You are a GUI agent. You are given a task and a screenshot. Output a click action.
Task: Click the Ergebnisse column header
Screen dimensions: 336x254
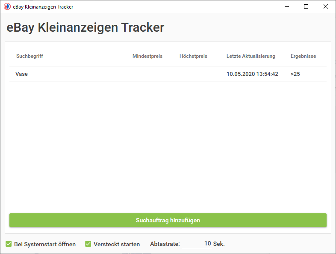click(x=303, y=56)
